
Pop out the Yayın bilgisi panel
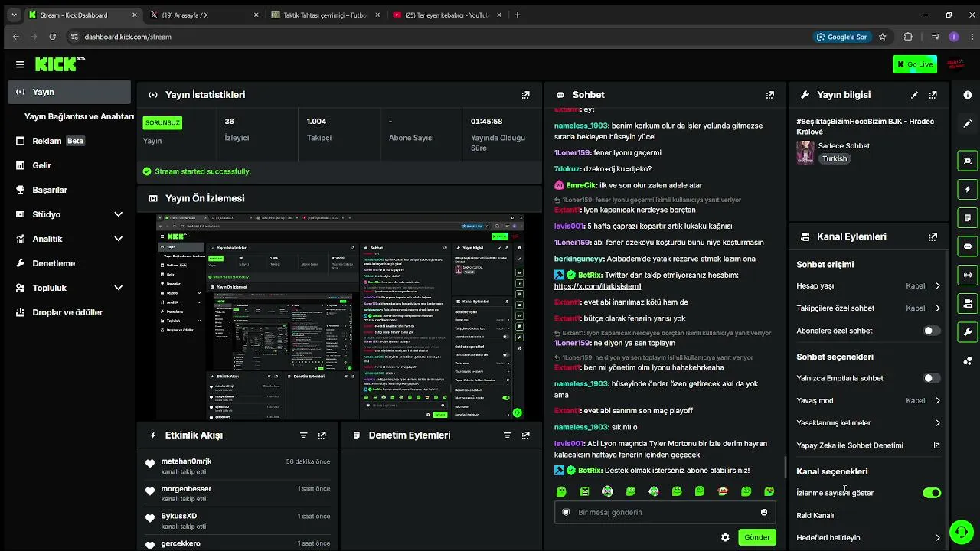(x=933, y=95)
